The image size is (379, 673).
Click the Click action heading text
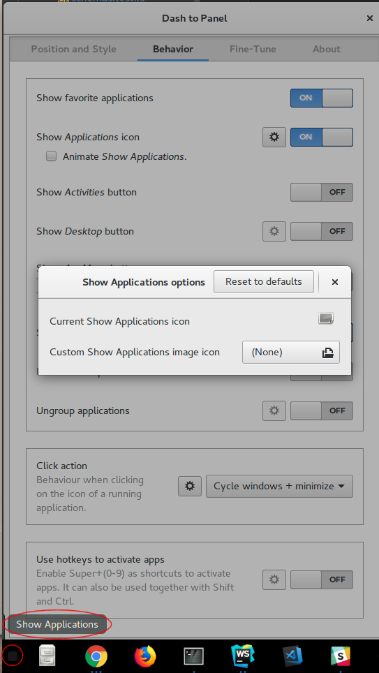62,466
